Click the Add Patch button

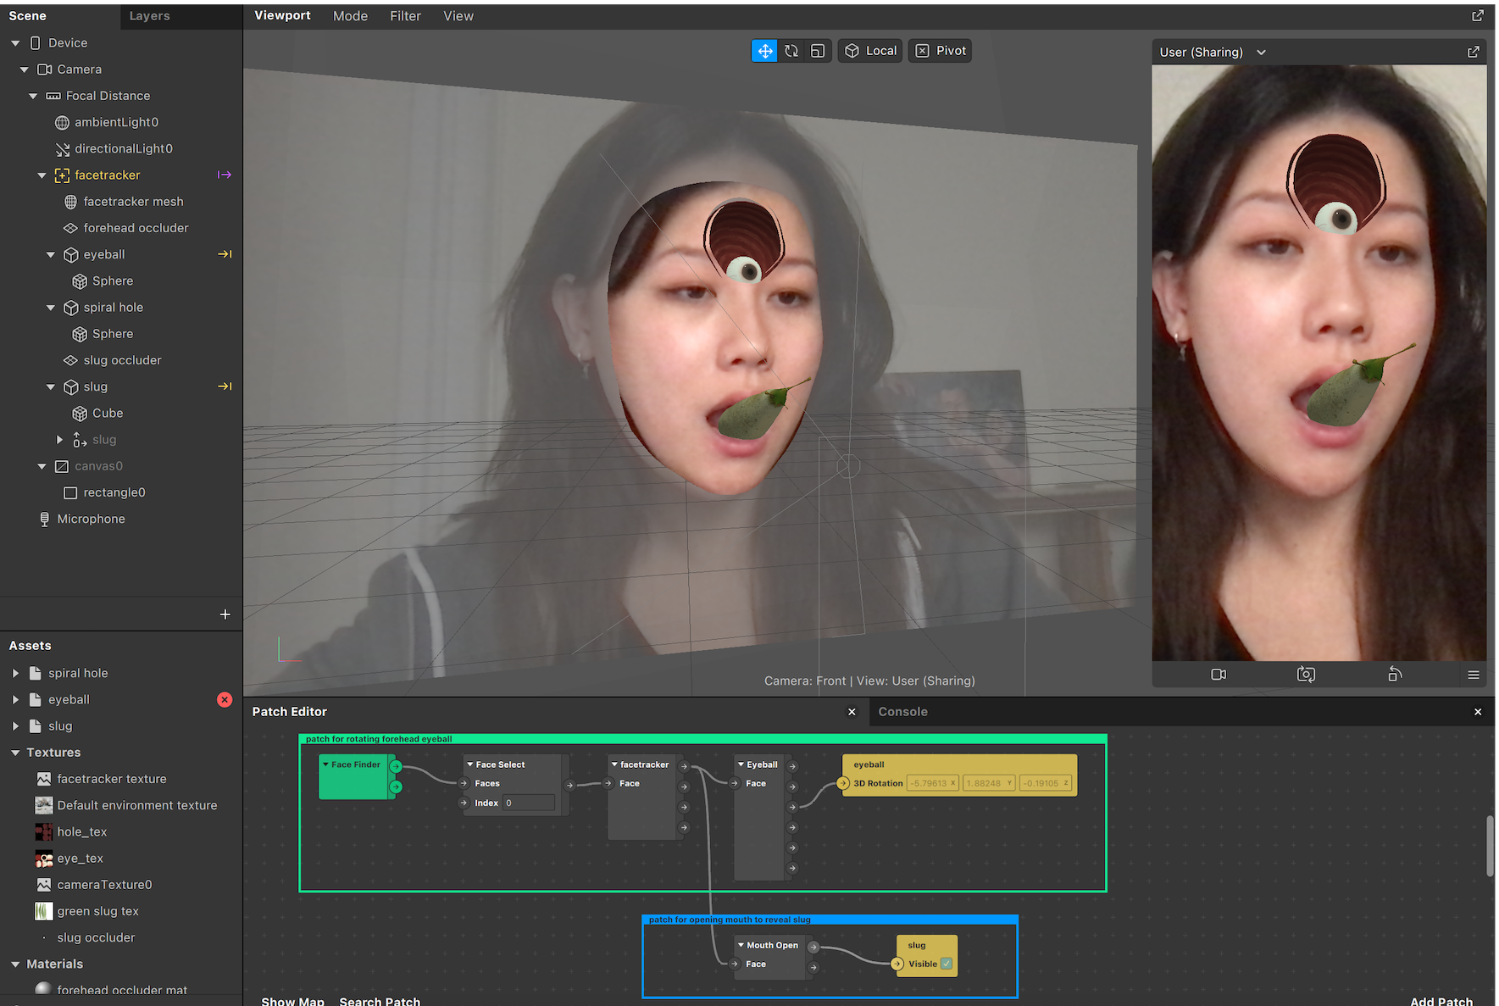1441,1001
